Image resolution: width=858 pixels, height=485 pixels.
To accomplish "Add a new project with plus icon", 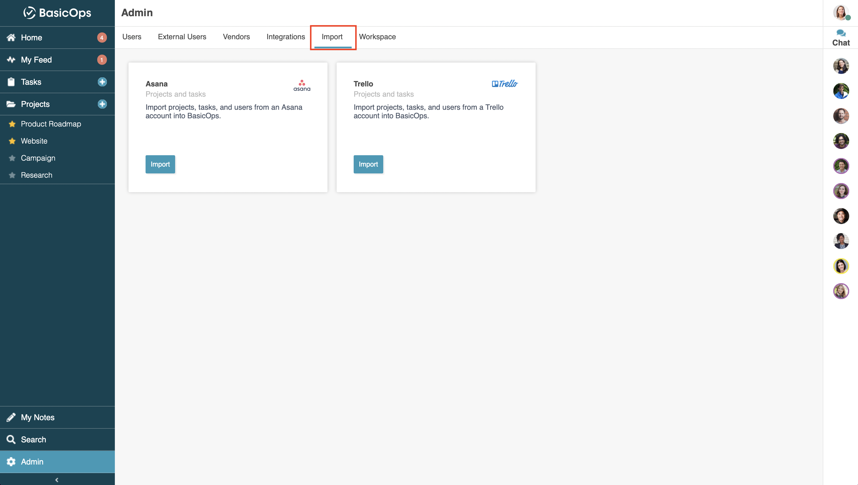I will pyautogui.click(x=102, y=104).
